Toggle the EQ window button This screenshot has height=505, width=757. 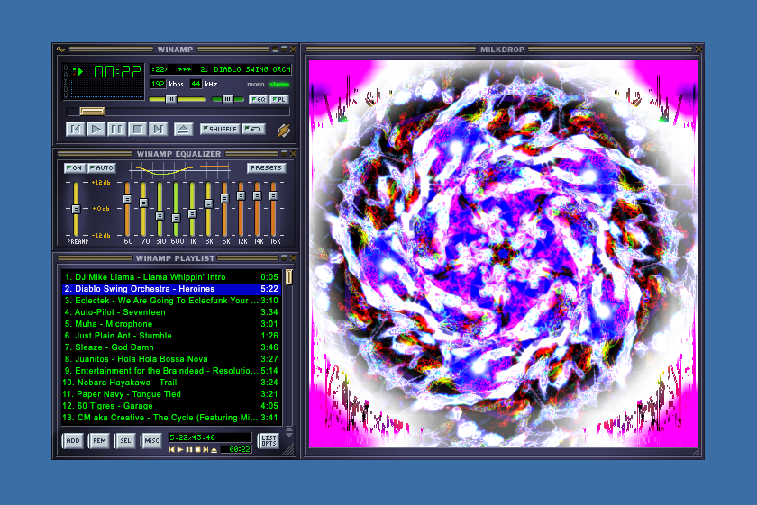[x=259, y=99]
